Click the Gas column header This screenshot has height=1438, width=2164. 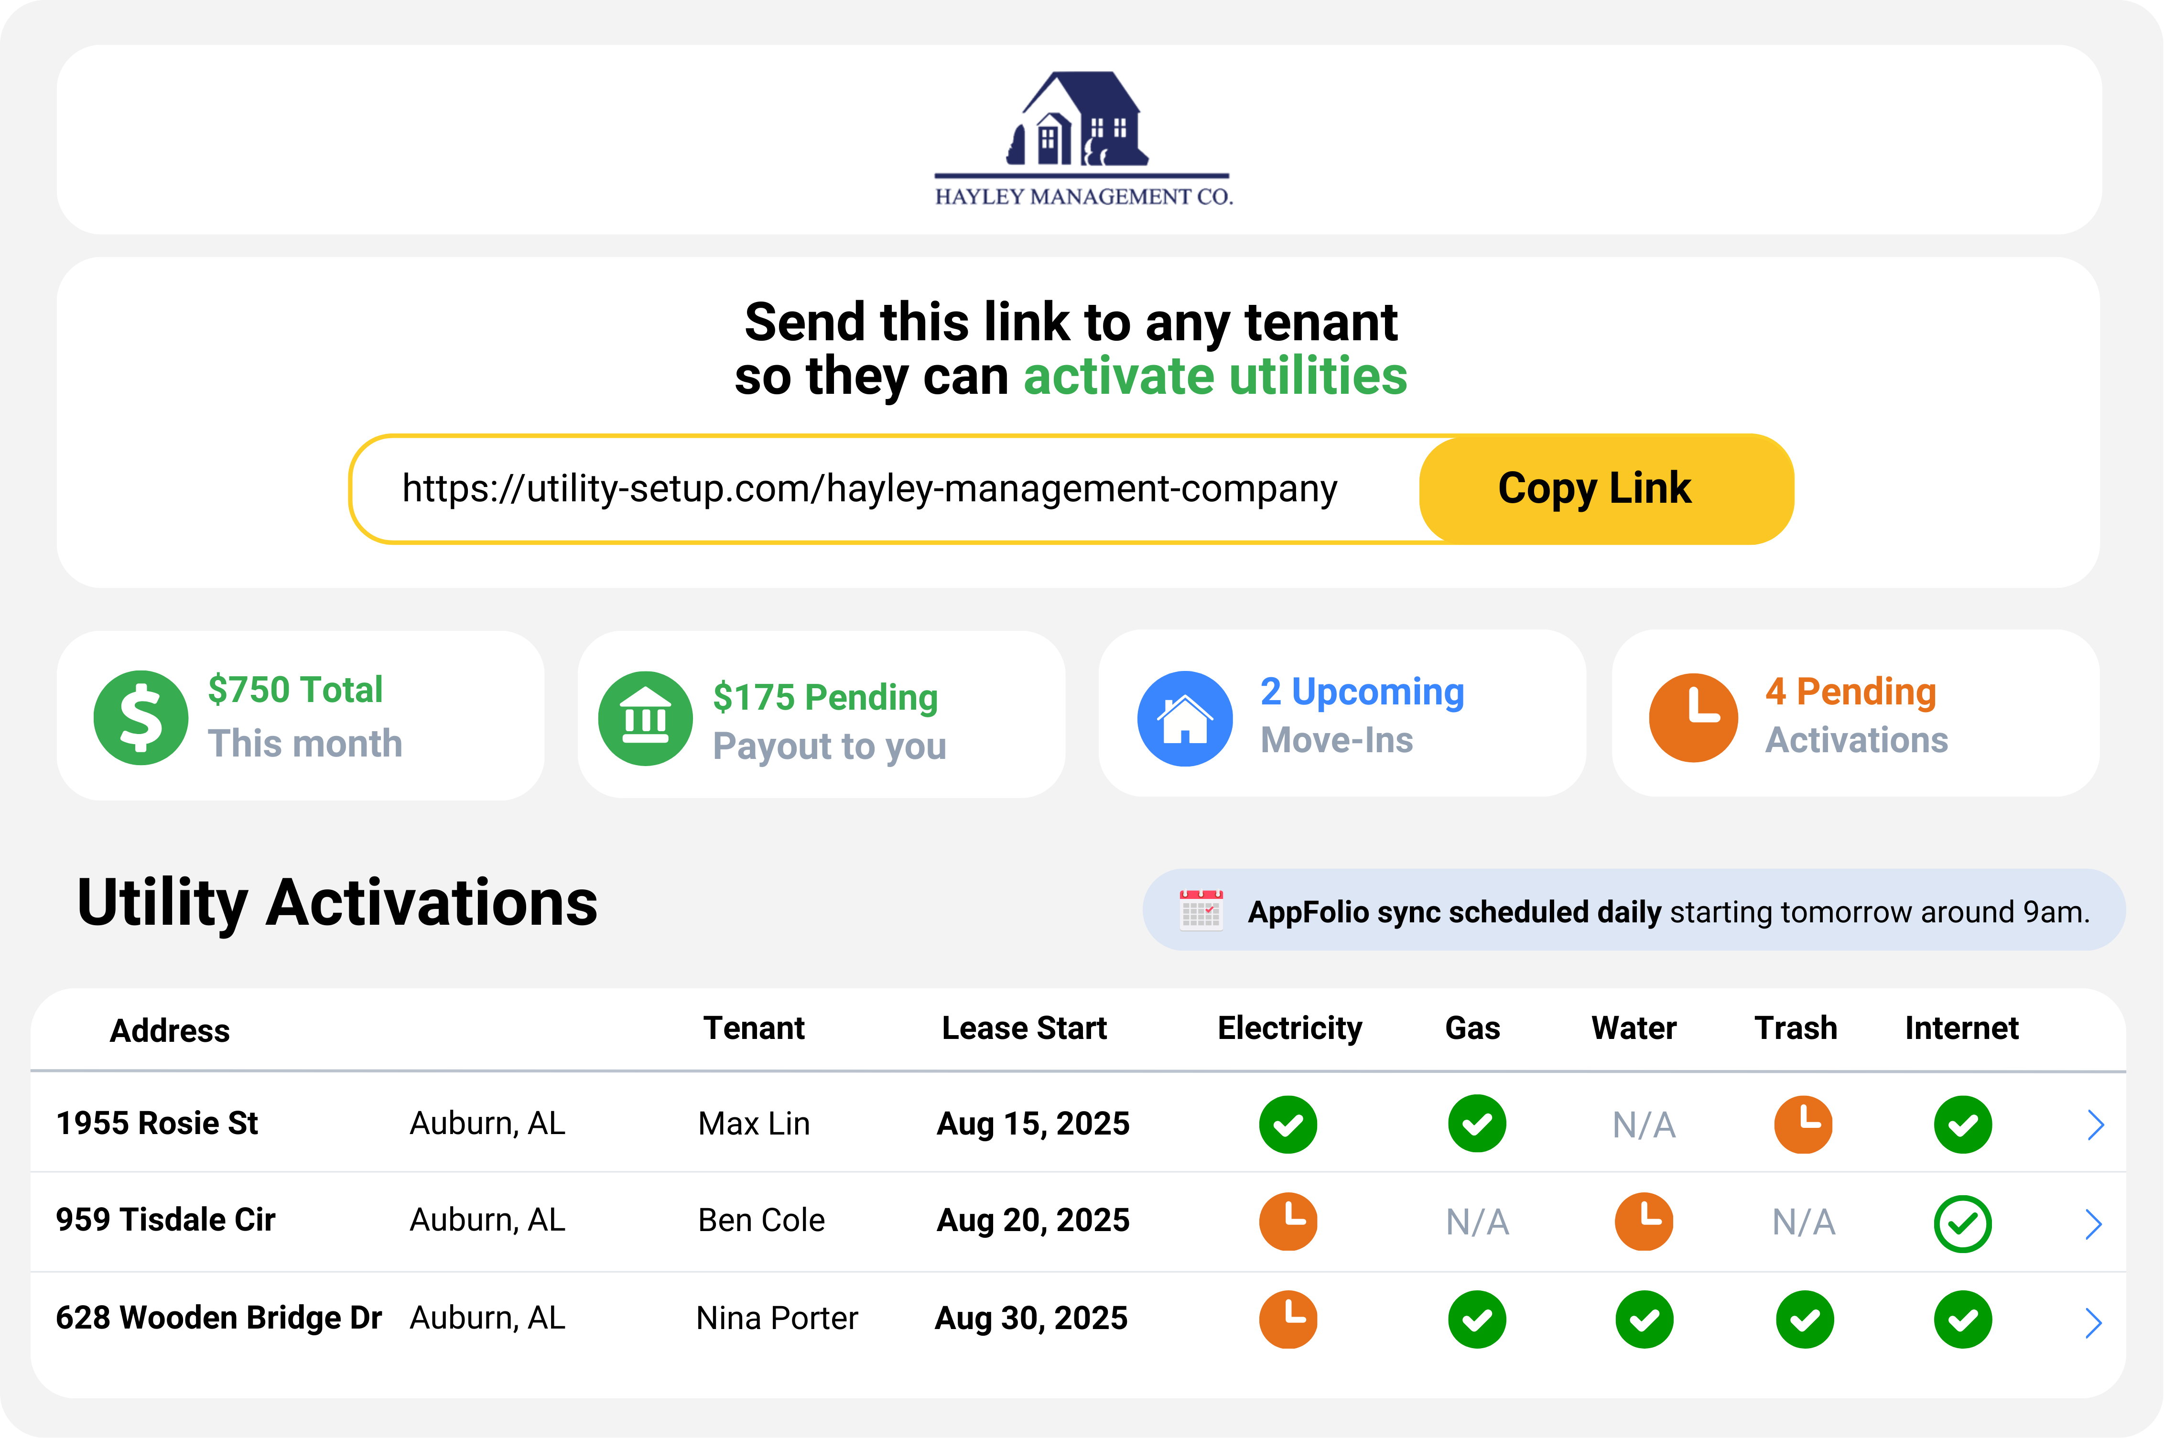point(1472,1028)
